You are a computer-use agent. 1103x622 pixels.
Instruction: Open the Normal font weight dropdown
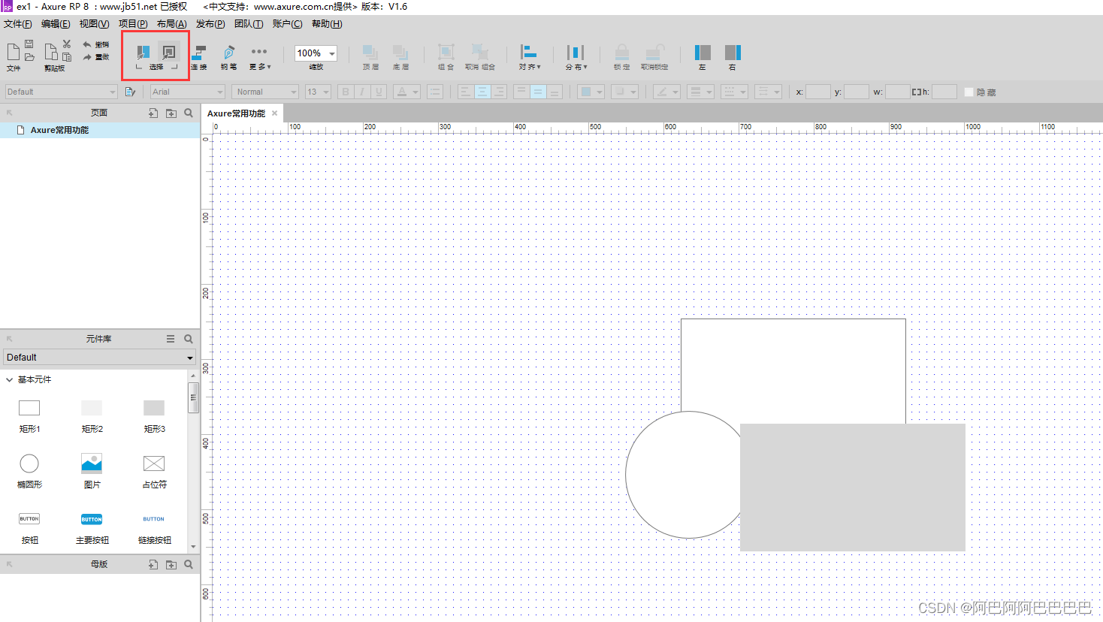pos(265,92)
